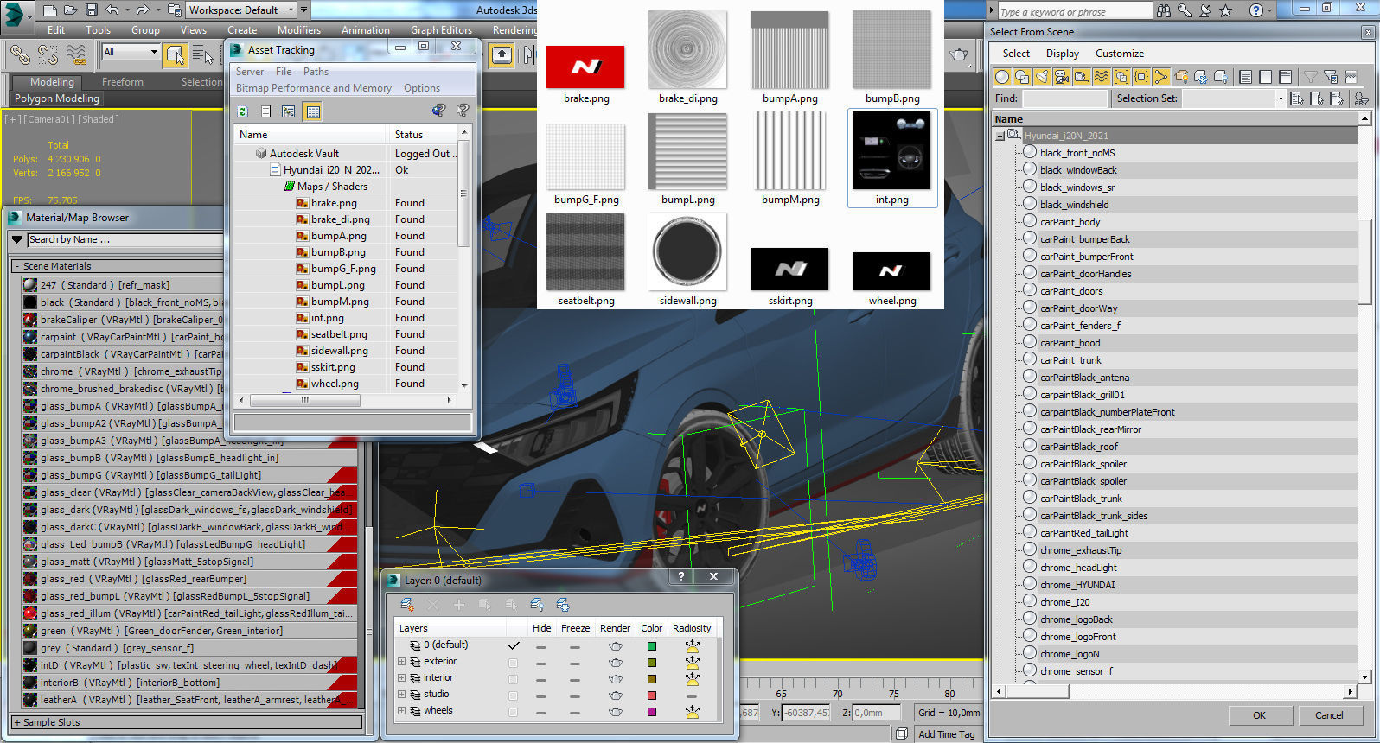The image size is (1380, 743).
Task: Toggle Display Lights filter in Select From Scene
Action: pyautogui.click(x=1042, y=77)
